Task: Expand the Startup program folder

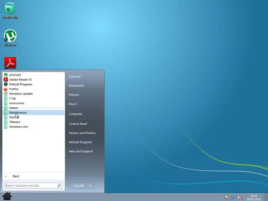Action: (33, 117)
